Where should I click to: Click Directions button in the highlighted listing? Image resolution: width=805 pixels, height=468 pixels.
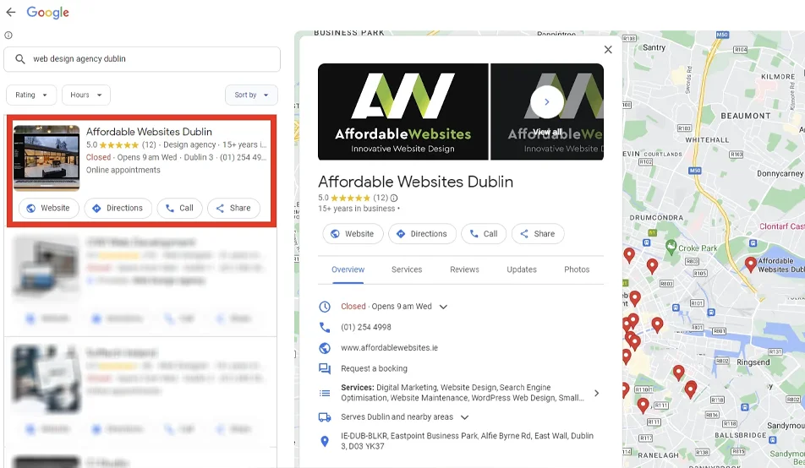[118, 208]
